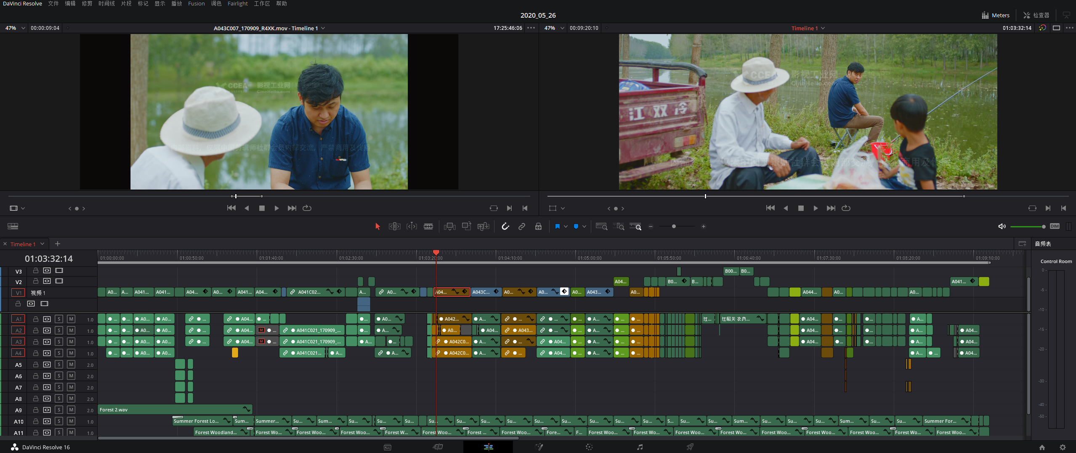Expand Timeline 1 dropdown in timeline viewer
This screenshot has height=453, width=1076.
pyautogui.click(x=823, y=28)
